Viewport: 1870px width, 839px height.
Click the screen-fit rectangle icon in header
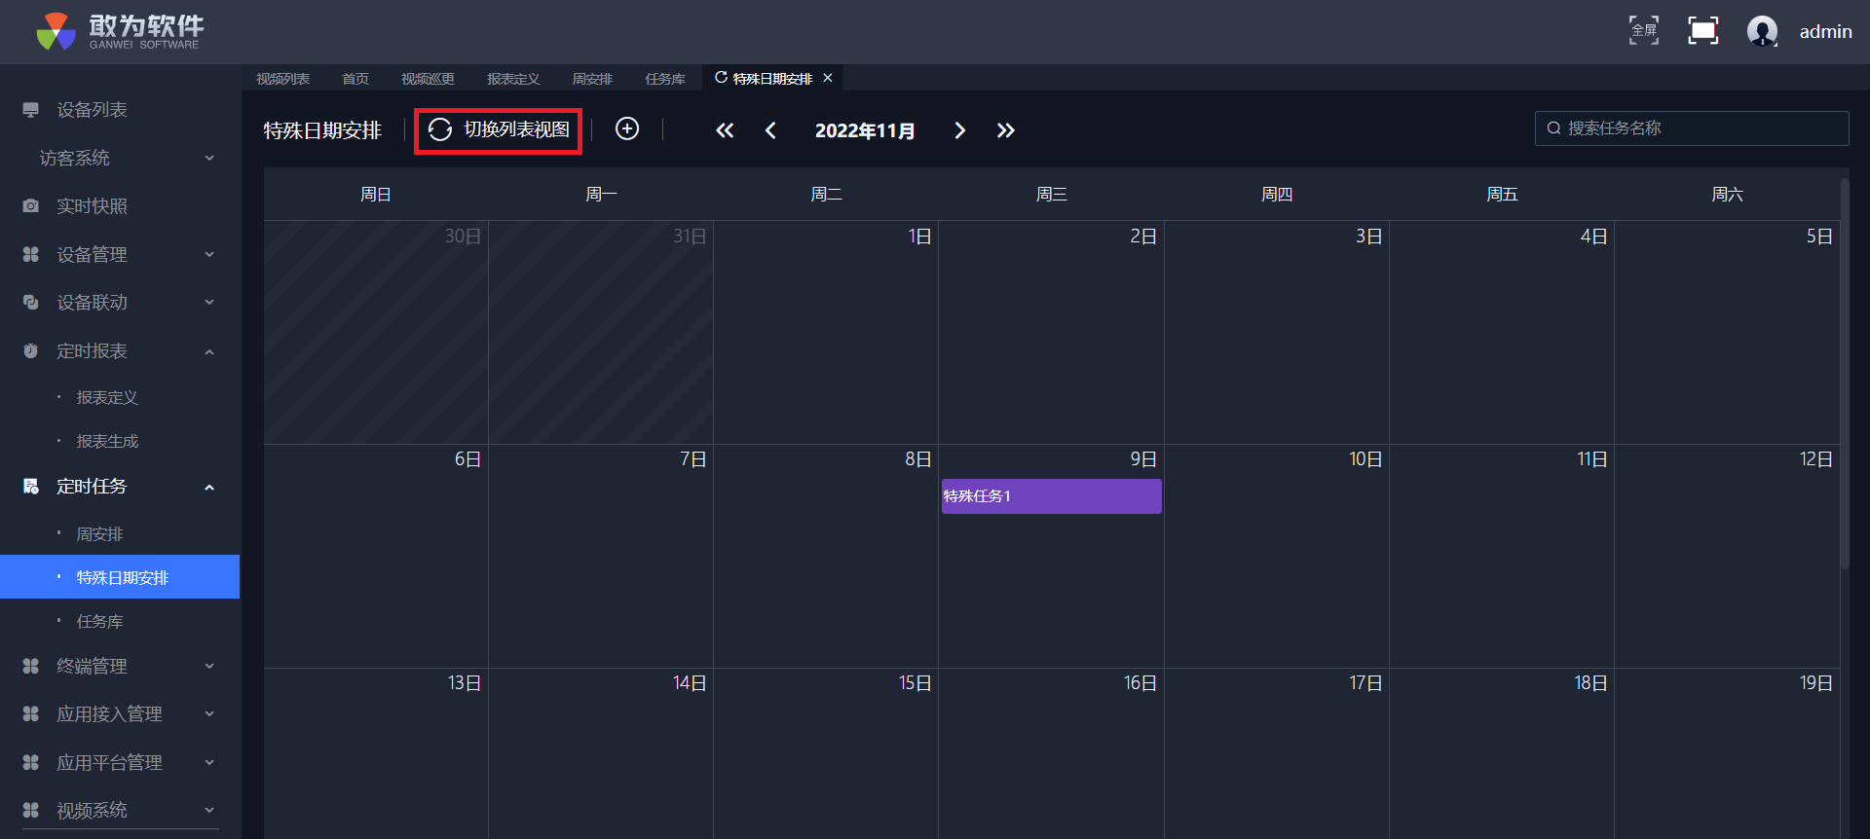tap(1702, 31)
